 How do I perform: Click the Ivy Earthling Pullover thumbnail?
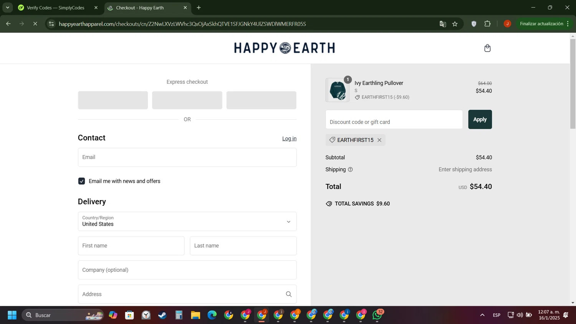[338, 90]
